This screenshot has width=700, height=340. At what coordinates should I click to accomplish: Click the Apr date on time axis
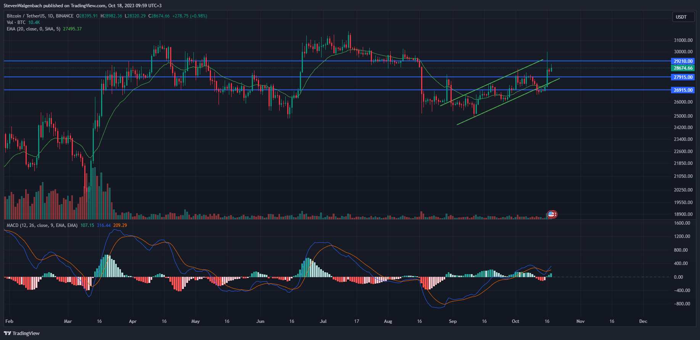[133, 321]
